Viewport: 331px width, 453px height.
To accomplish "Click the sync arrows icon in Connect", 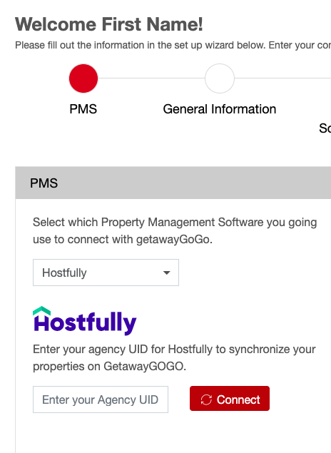I will 206,399.
